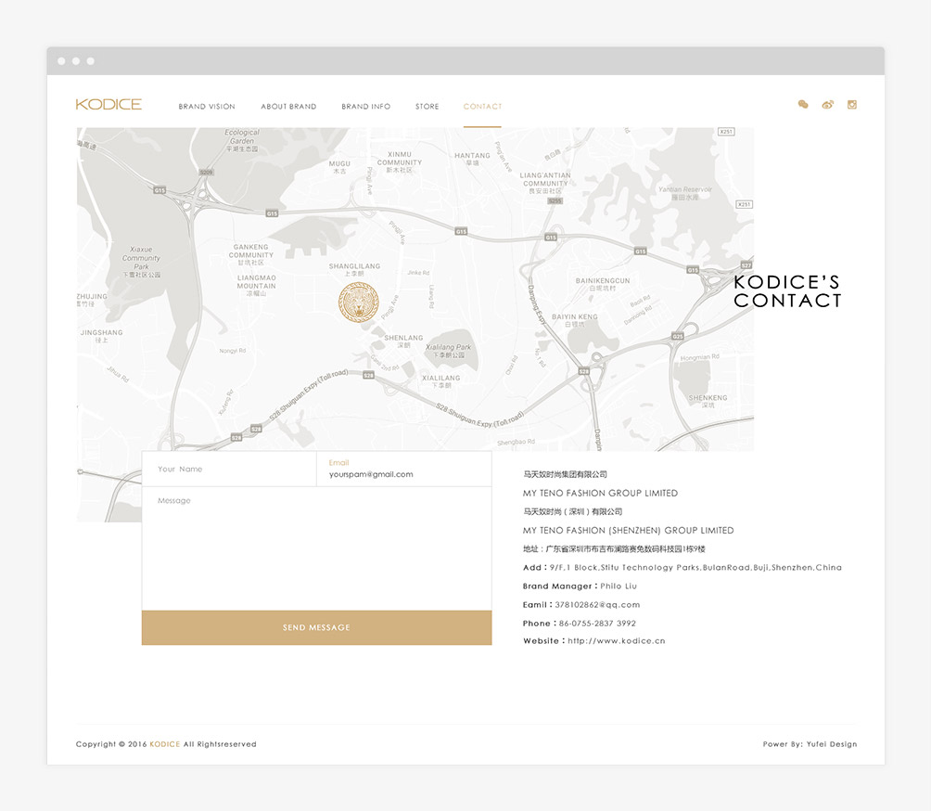Click the Email input field

(x=403, y=474)
